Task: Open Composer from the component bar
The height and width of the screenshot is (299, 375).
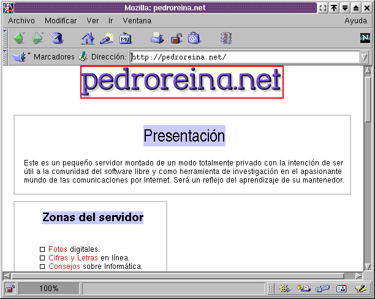Action: [360, 289]
